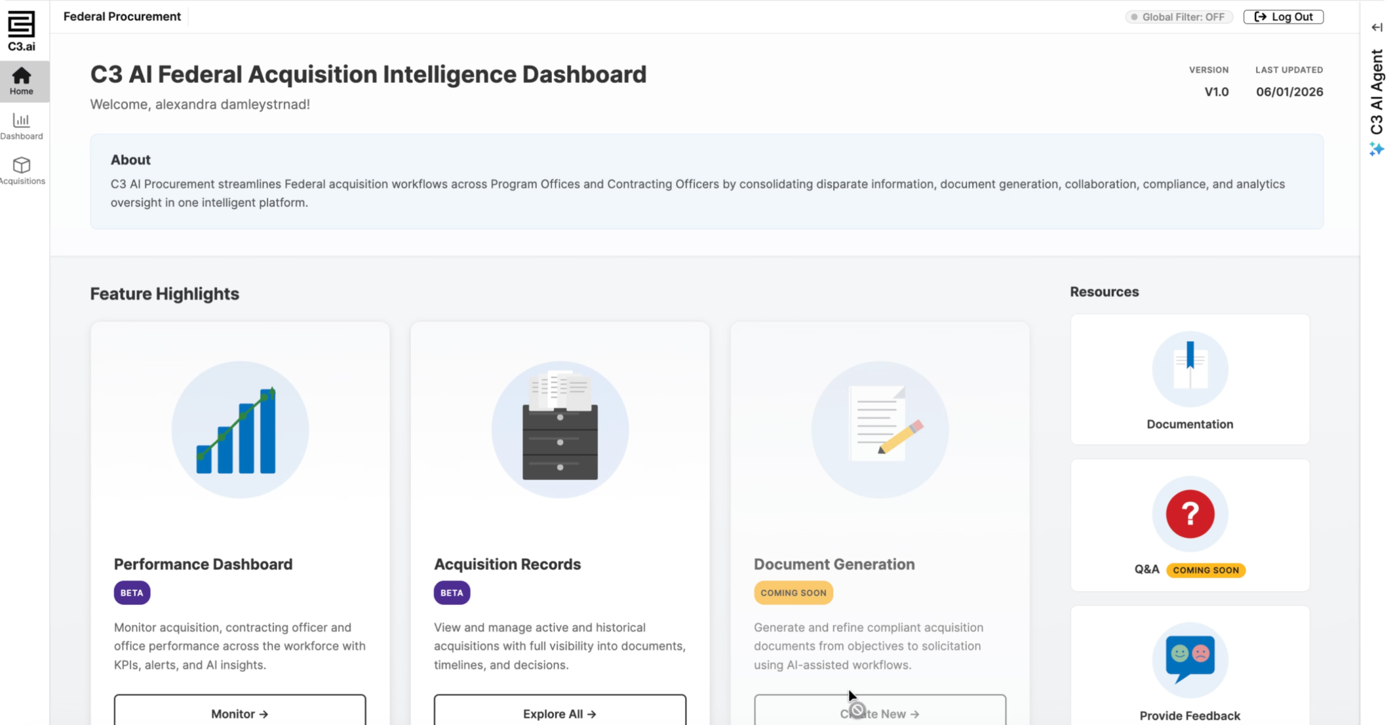Open the Documentation bookmark icon
1389x725 pixels.
[x=1190, y=369]
